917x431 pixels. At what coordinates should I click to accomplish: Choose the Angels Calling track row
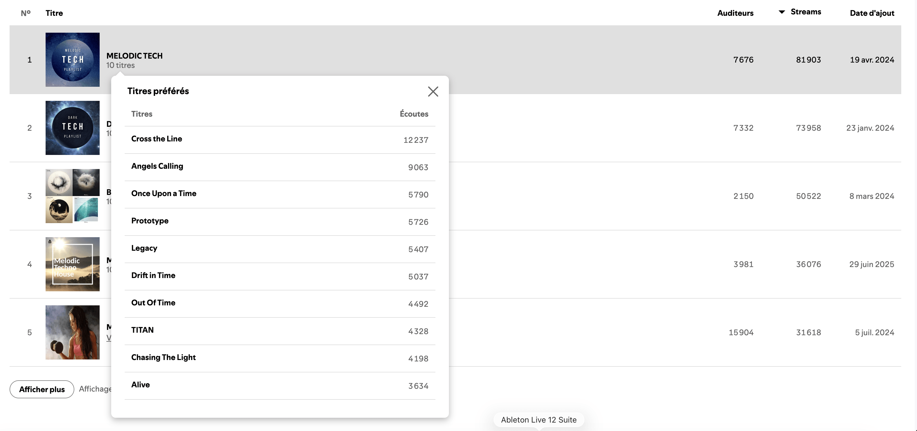[x=280, y=167]
